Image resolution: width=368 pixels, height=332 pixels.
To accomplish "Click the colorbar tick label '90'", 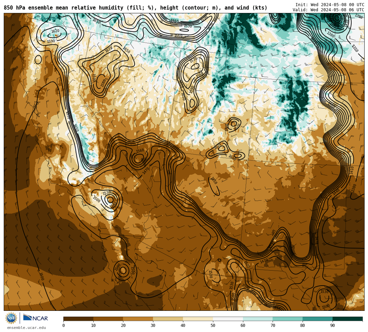I will 333,326.
